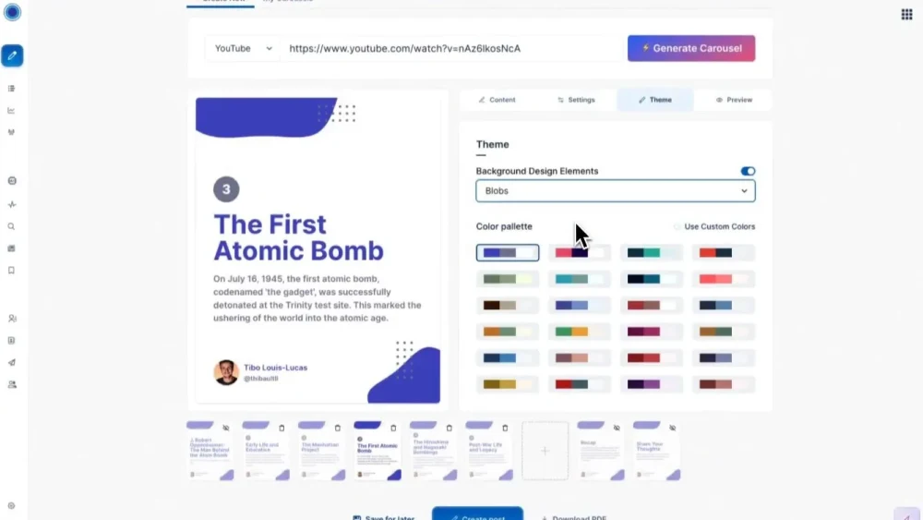
Task: Select Share Your Thoughts slide thumbnail
Action: point(656,451)
